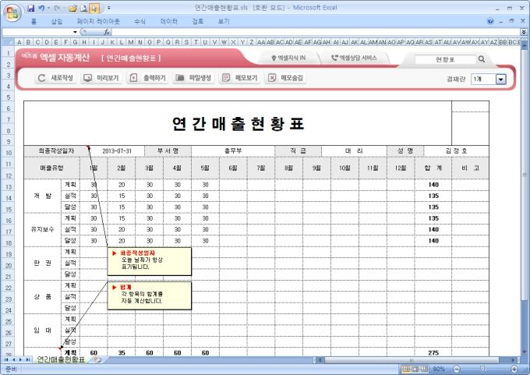This screenshot has height=375, width=530.
Task: Select the 합 계 column header
Action: pos(433,168)
